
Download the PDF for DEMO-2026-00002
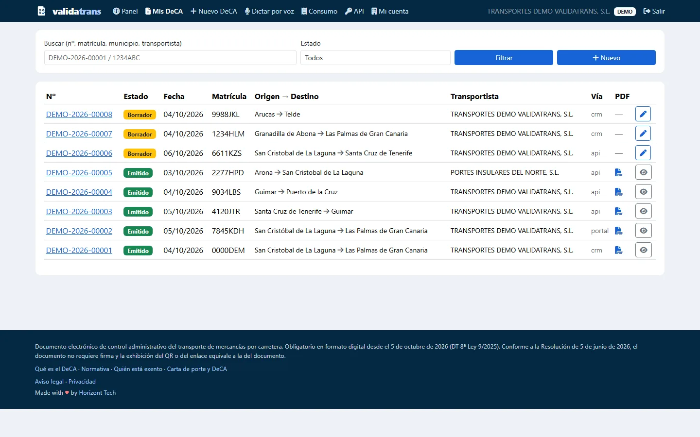coord(618,231)
